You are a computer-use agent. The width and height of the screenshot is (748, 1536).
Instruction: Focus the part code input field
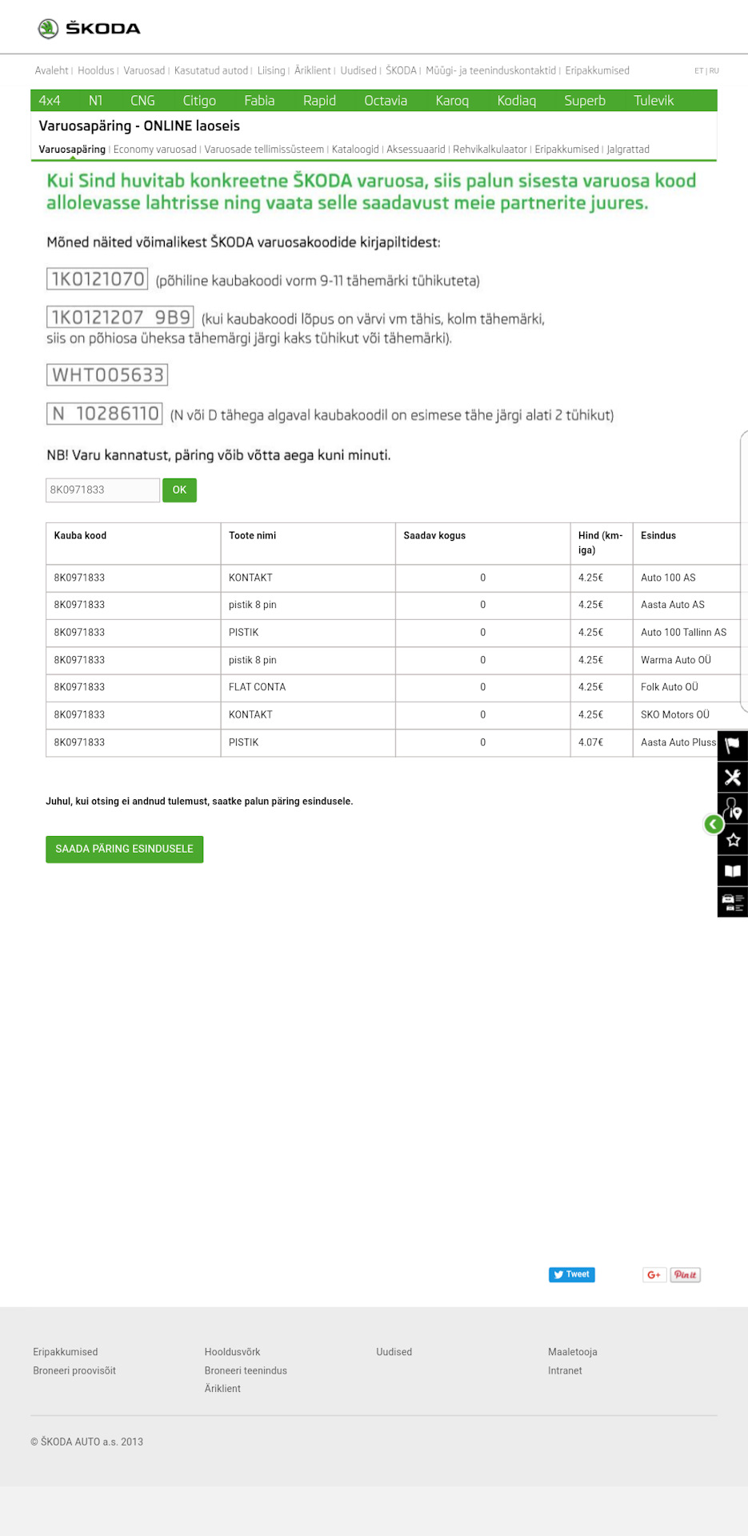click(x=102, y=490)
